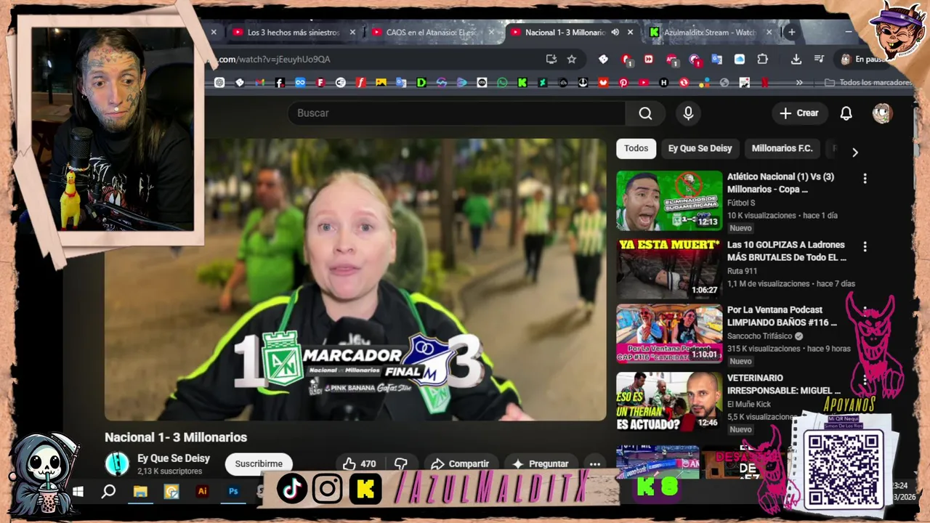Open the Google Translate bookmark icon

[400, 83]
